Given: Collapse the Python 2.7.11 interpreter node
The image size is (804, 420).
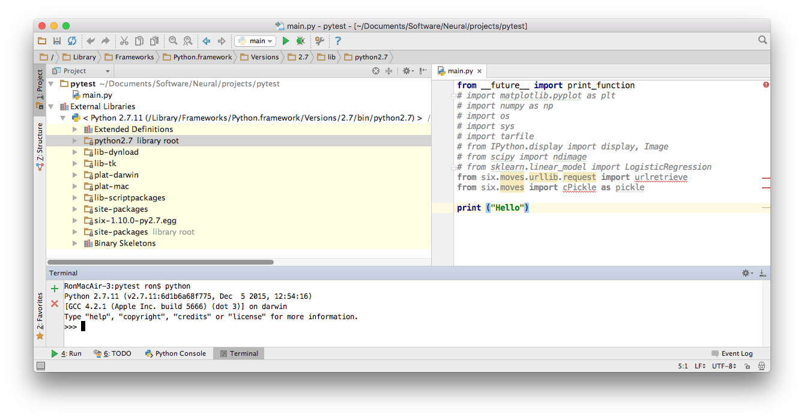Looking at the screenshot, I should point(62,118).
